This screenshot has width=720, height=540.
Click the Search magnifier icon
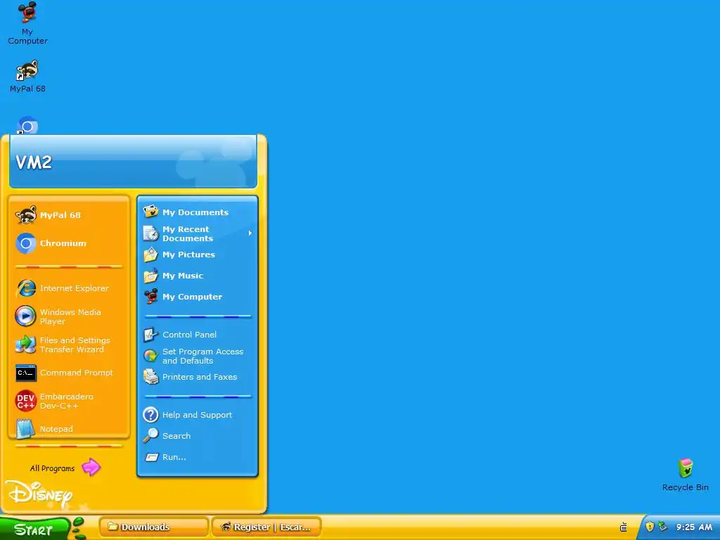tap(150, 436)
